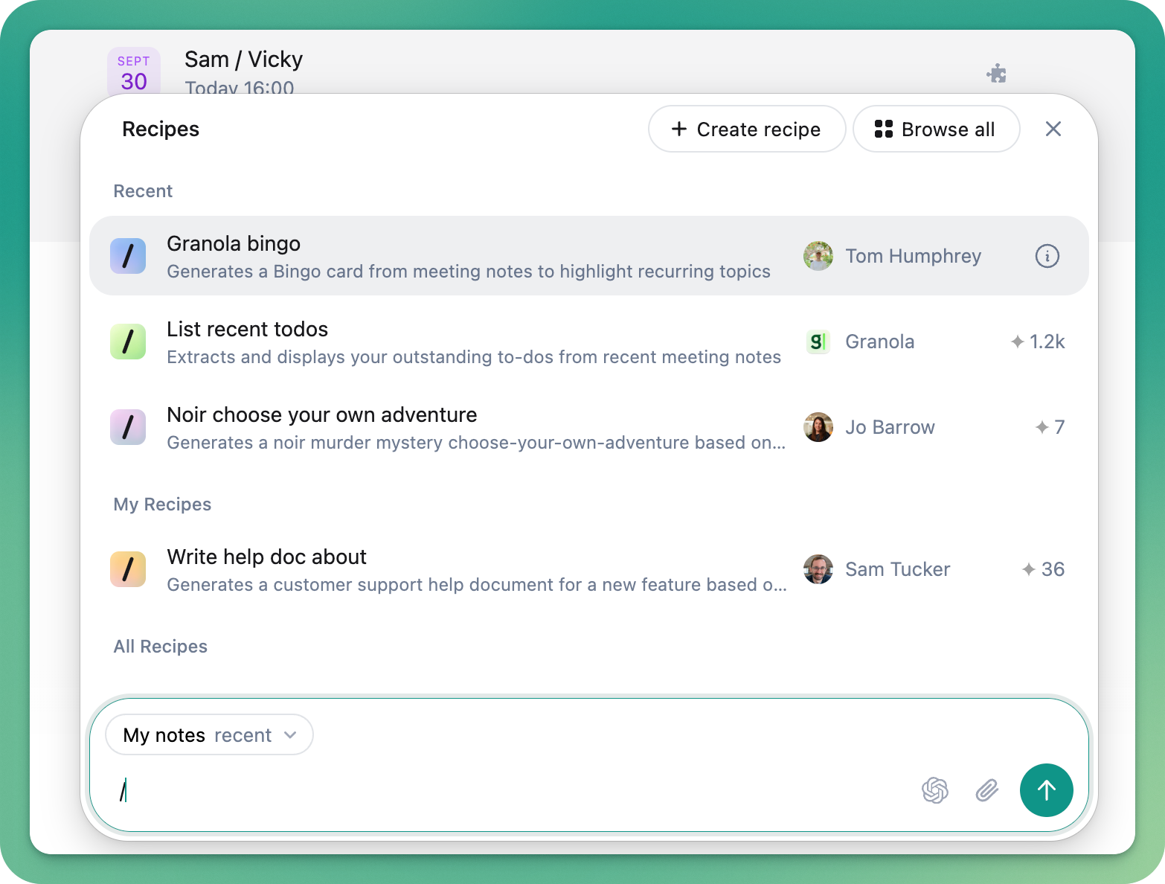Click Tom Humphrey's avatar
The image size is (1165, 884).
818,256
